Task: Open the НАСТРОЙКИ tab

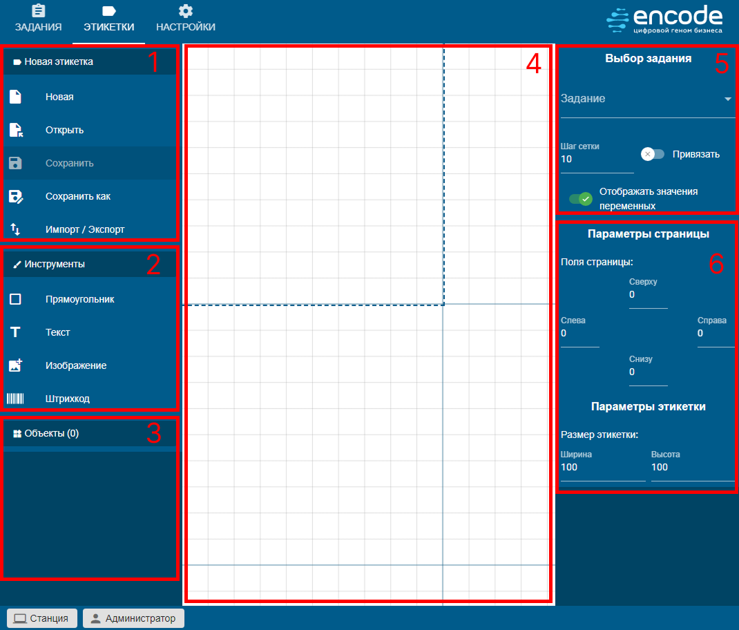Action: click(x=185, y=19)
